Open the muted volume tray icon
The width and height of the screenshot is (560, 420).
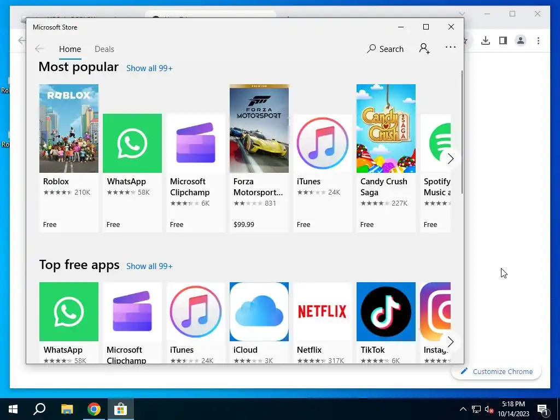(x=489, y=409)
